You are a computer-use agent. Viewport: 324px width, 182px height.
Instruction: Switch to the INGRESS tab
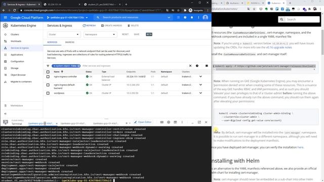coord(70,42)
